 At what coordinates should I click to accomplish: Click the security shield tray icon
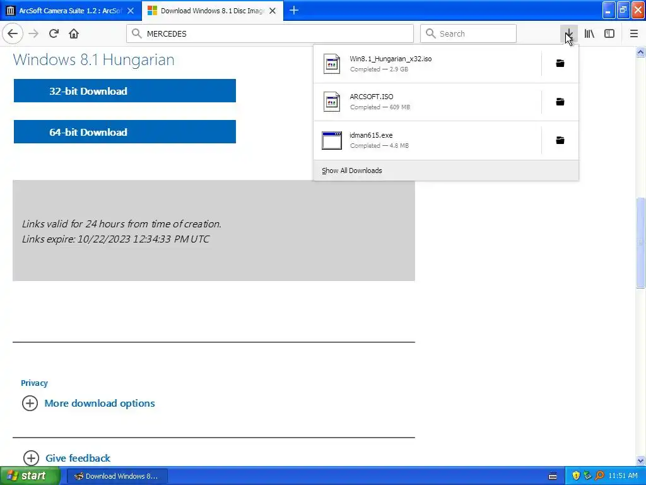(x=576, y=476)
